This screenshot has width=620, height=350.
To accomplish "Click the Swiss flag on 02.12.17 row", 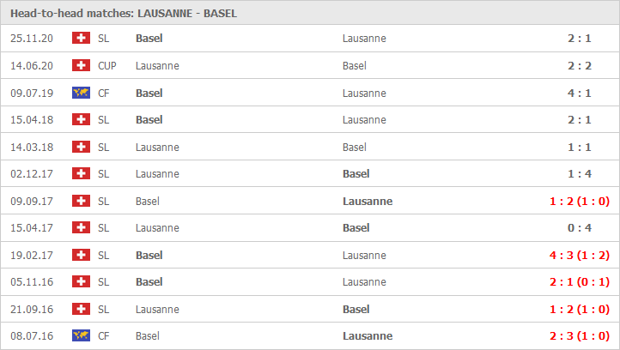I will (x=81, y=173).
